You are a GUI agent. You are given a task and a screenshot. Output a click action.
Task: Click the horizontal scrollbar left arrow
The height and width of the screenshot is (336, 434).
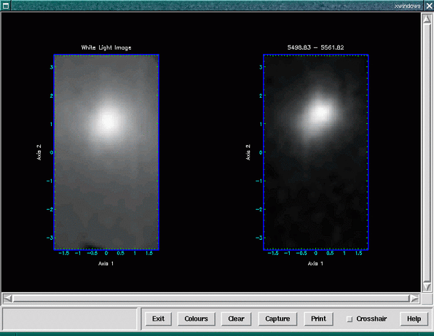click(8, 299)
